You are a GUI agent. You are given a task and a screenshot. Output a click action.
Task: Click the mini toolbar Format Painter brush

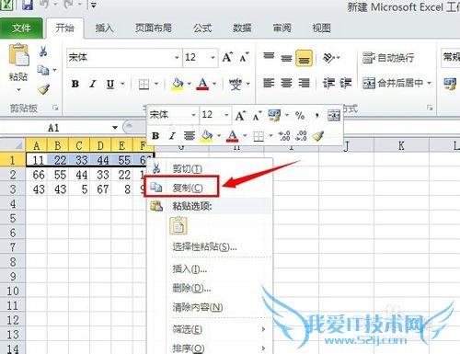tap(318, 135)
